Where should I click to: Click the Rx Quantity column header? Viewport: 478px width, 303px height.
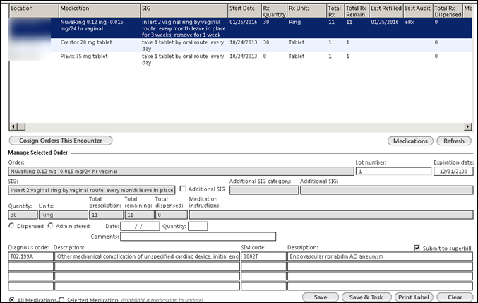click(x=274, y=11)
